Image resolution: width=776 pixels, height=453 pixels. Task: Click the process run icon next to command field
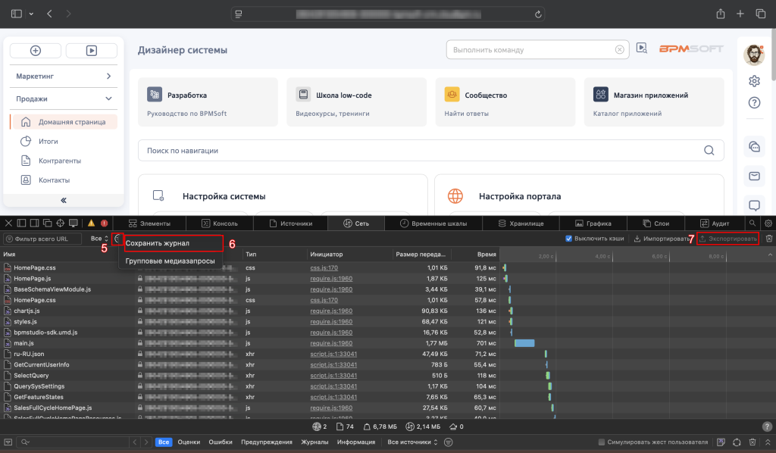pos(641,48)
